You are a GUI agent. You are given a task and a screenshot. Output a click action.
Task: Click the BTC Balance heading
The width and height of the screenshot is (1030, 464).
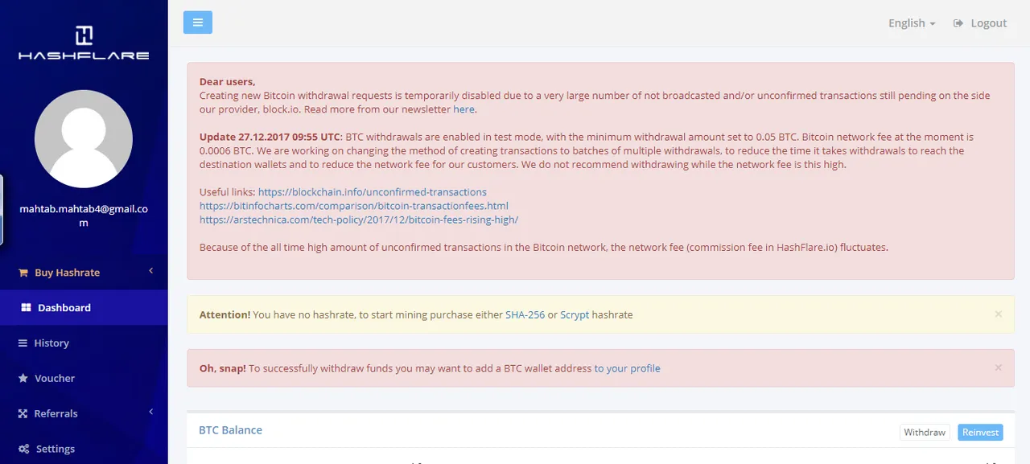click(x=230, y=430)
